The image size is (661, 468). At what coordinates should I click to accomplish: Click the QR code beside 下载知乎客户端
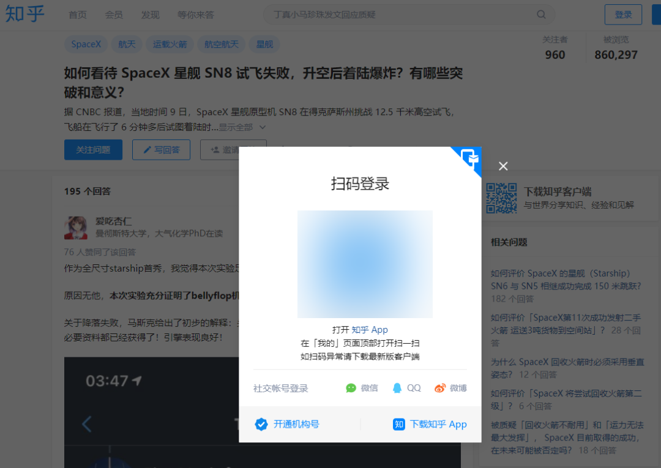[501, 198]
